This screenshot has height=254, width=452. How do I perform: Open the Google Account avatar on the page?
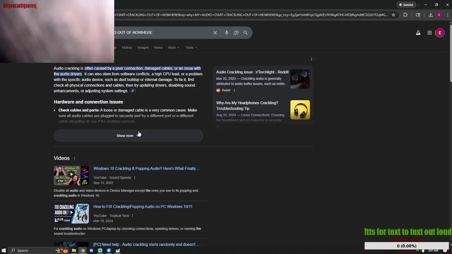point(440,33)
